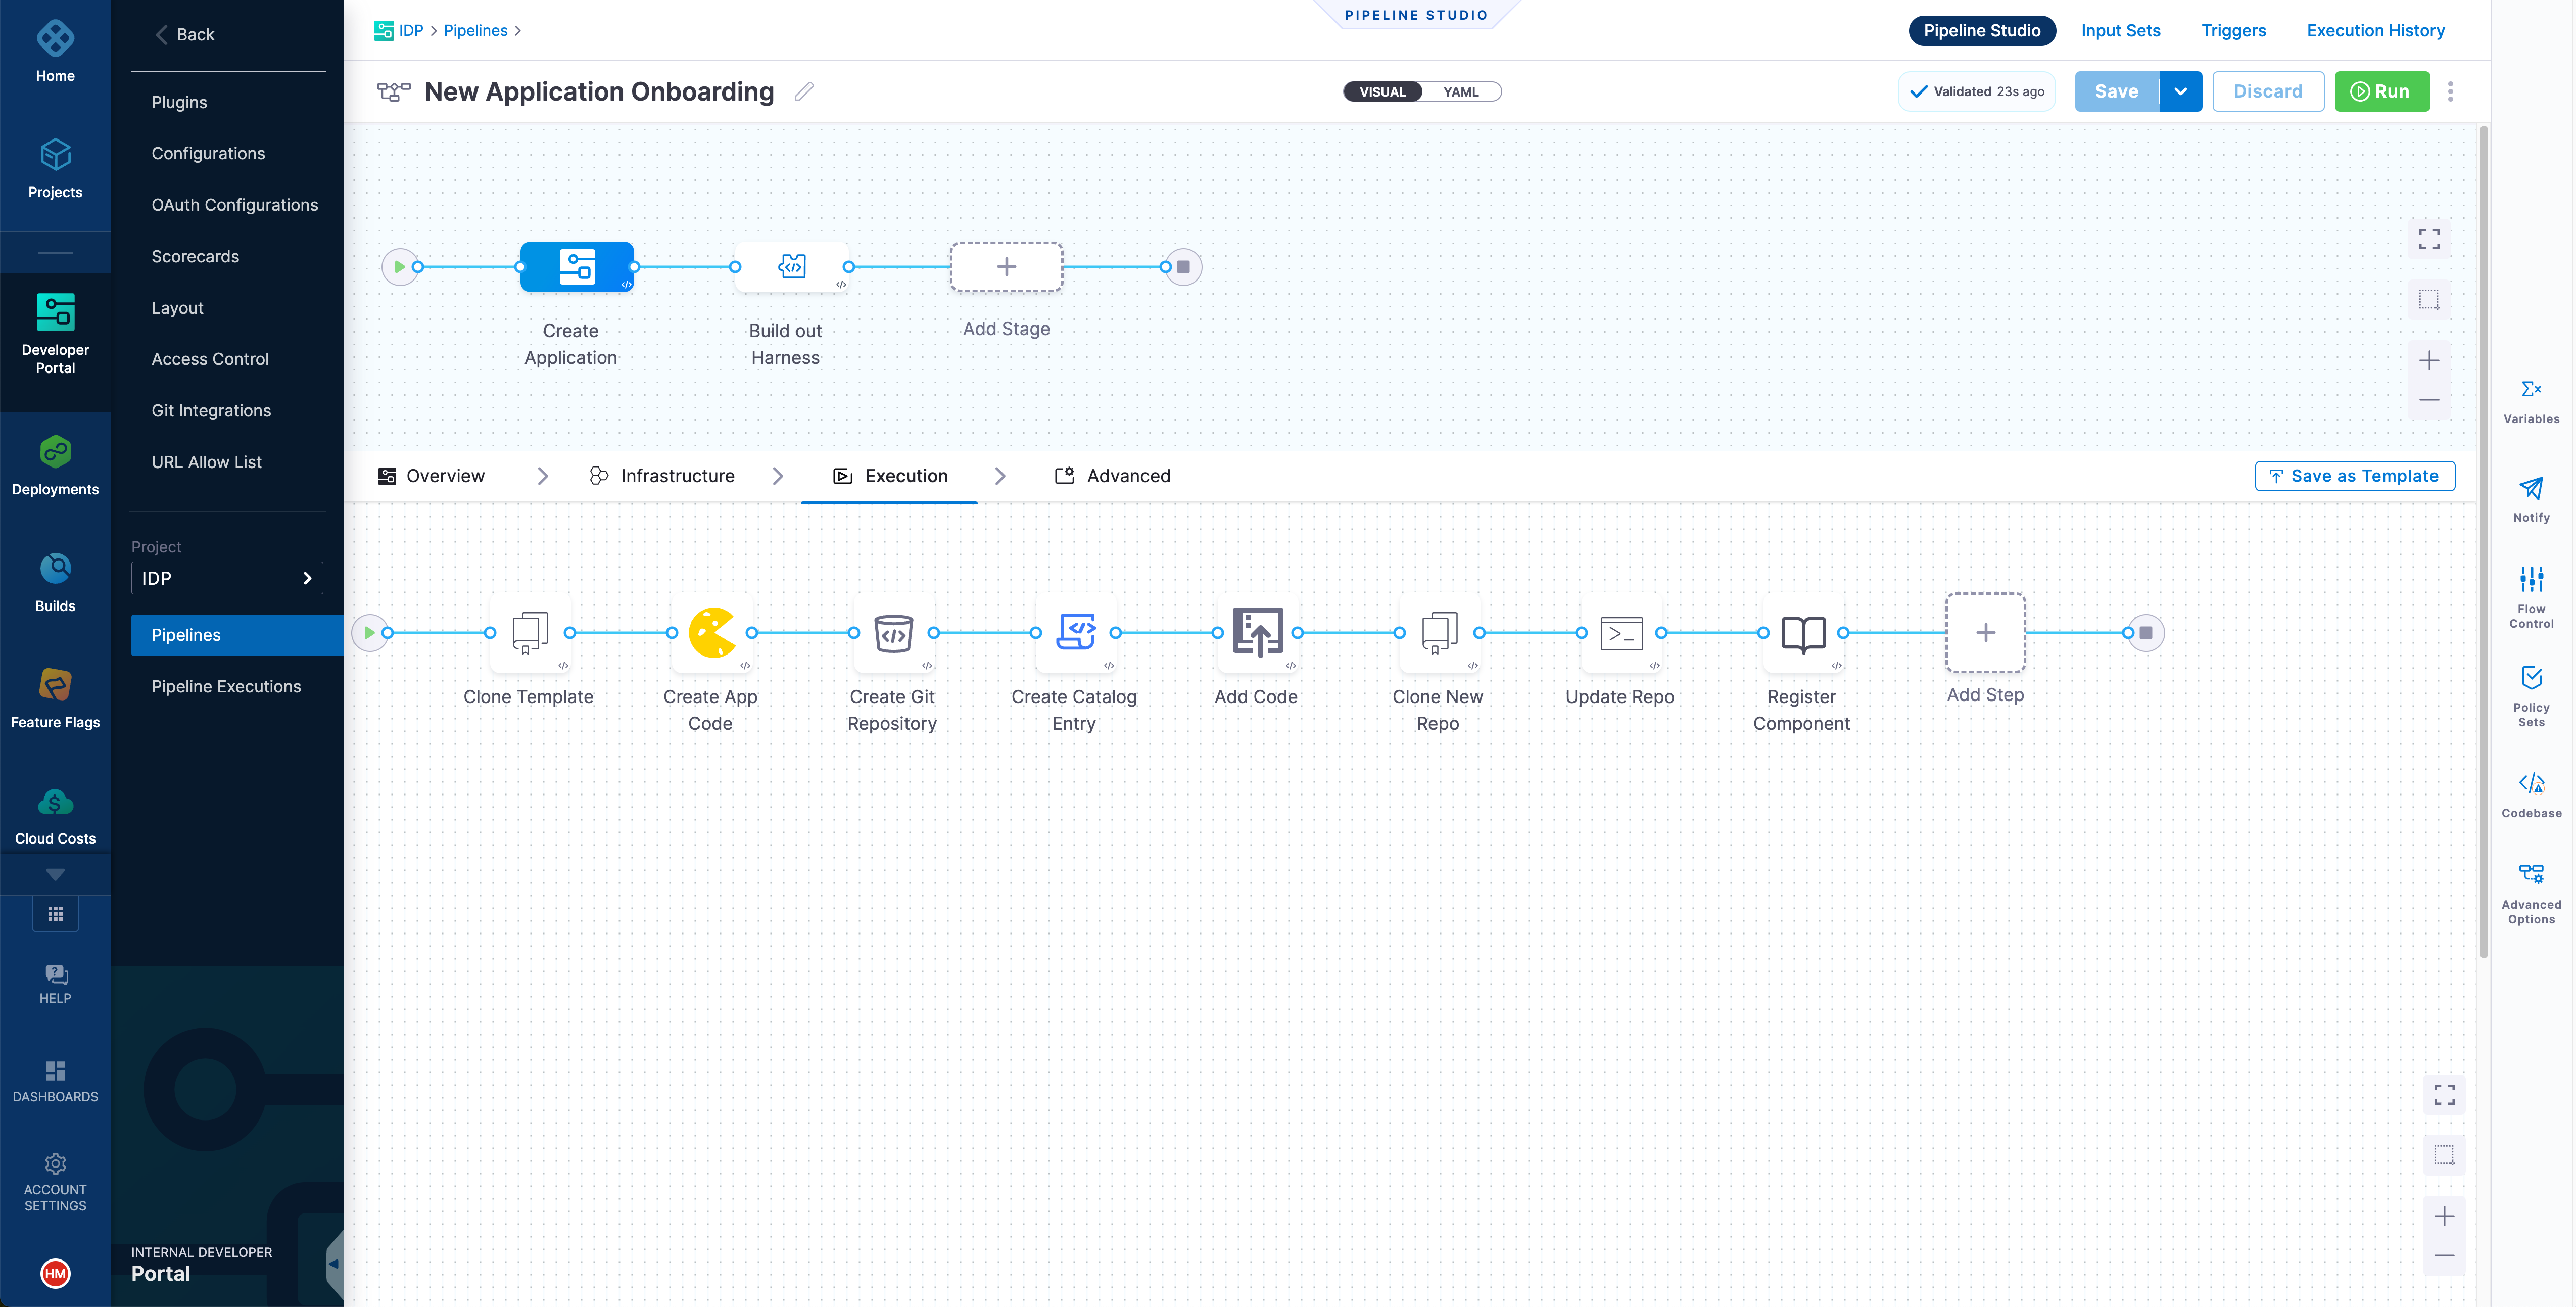
Task: Click the Save as Template button
Action: pyautogui.click(x=2354, y=476)
